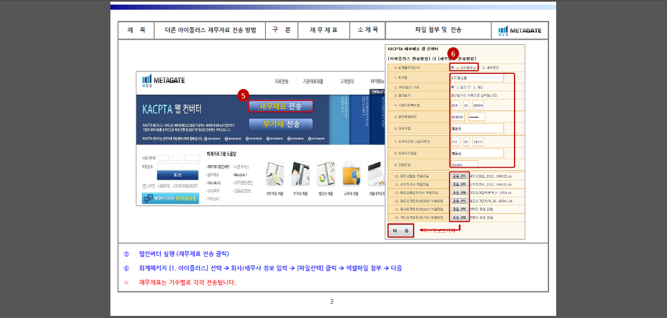Screen dimensions: 667x318
Task: Click the 구분 header cell
Action: coord(281,30)
